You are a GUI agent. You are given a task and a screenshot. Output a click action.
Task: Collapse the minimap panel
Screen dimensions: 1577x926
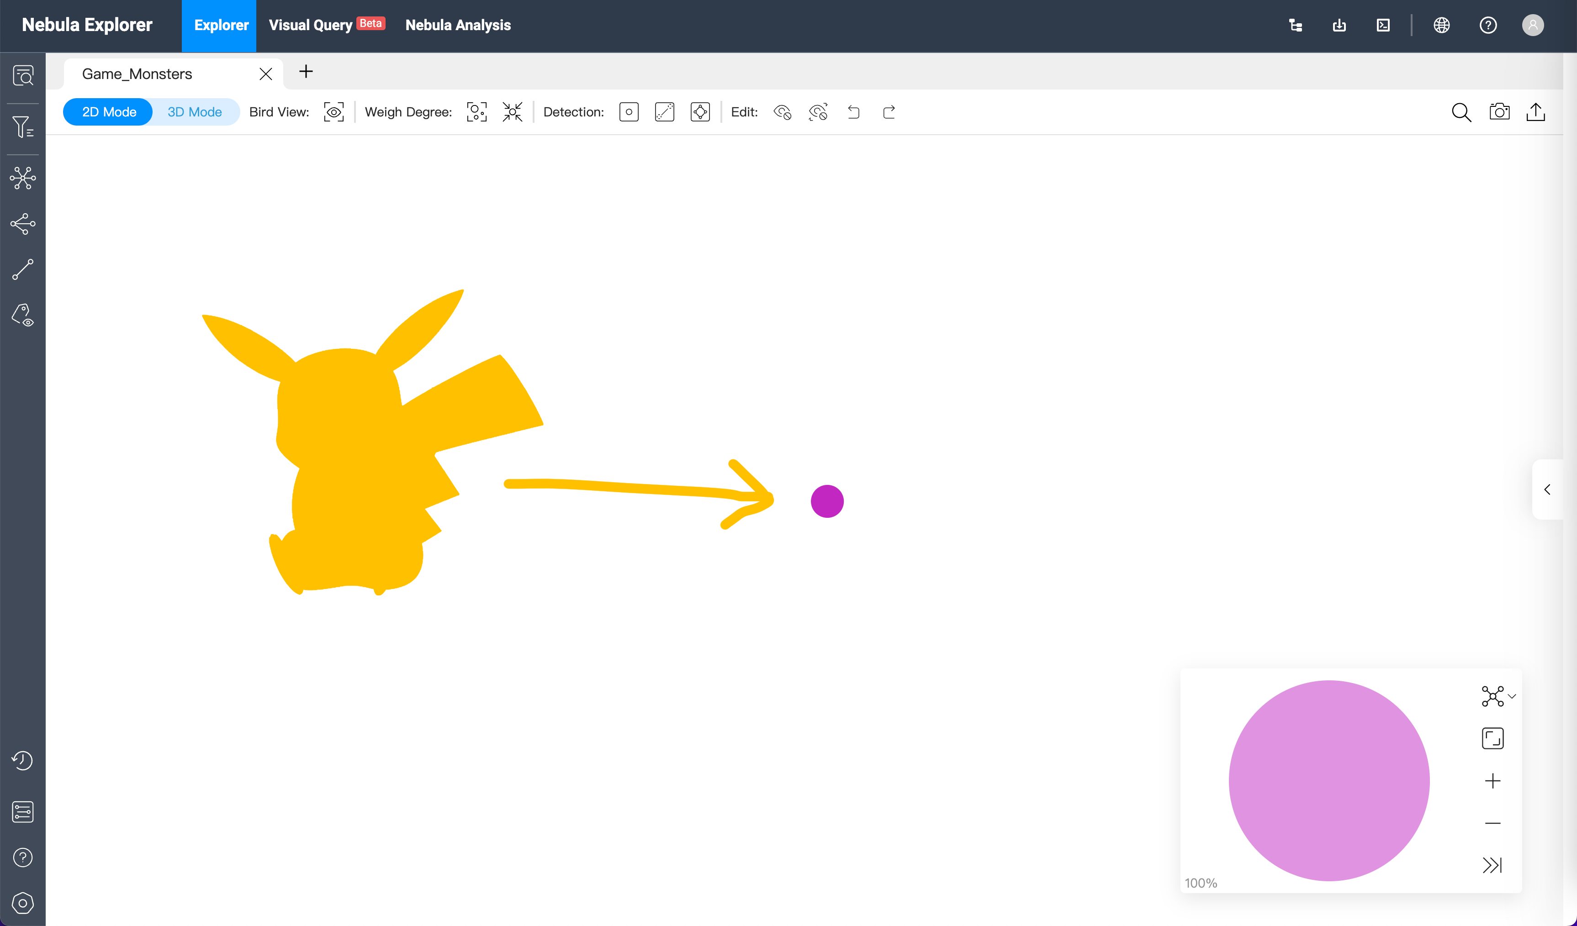(x=1492, y=865)
